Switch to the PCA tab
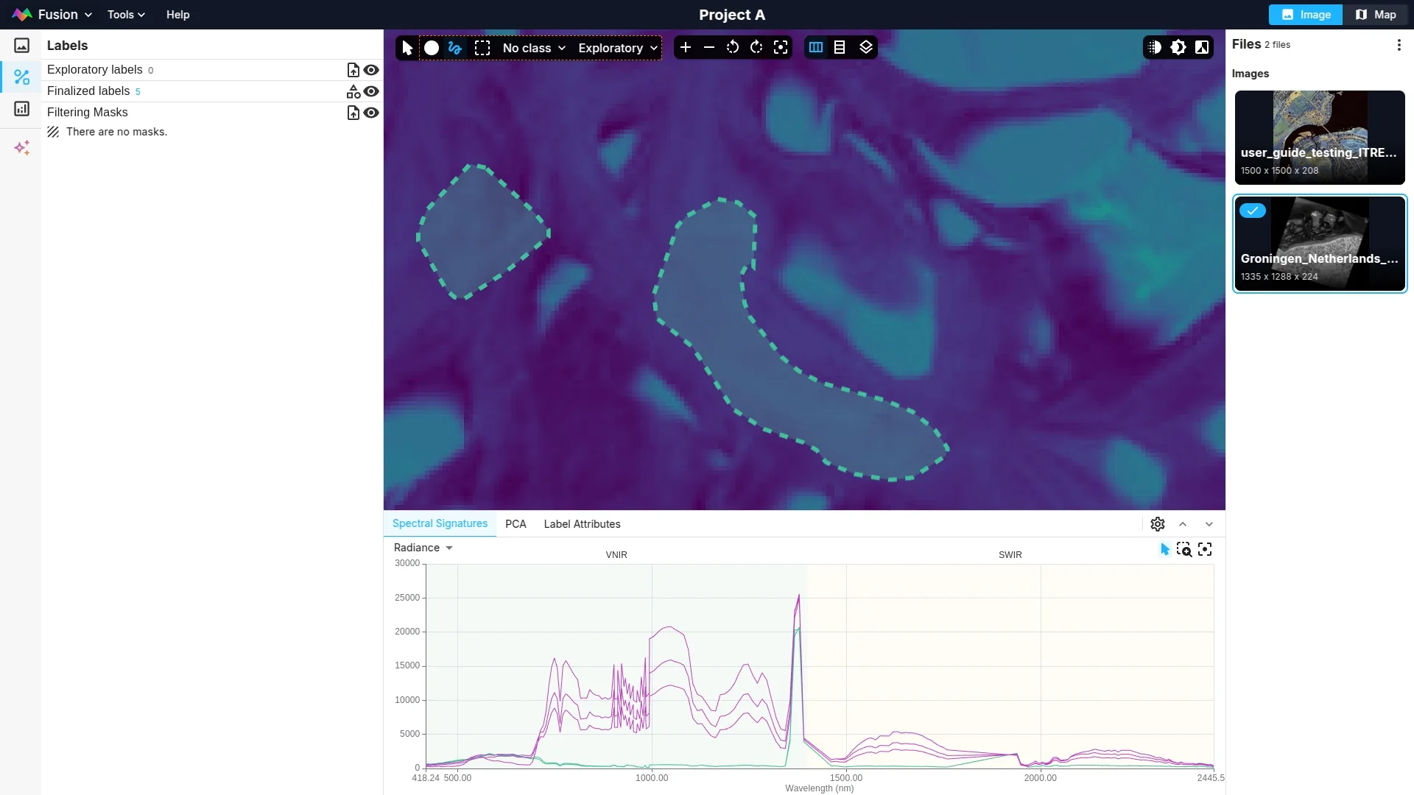 (x=516, y=524)
